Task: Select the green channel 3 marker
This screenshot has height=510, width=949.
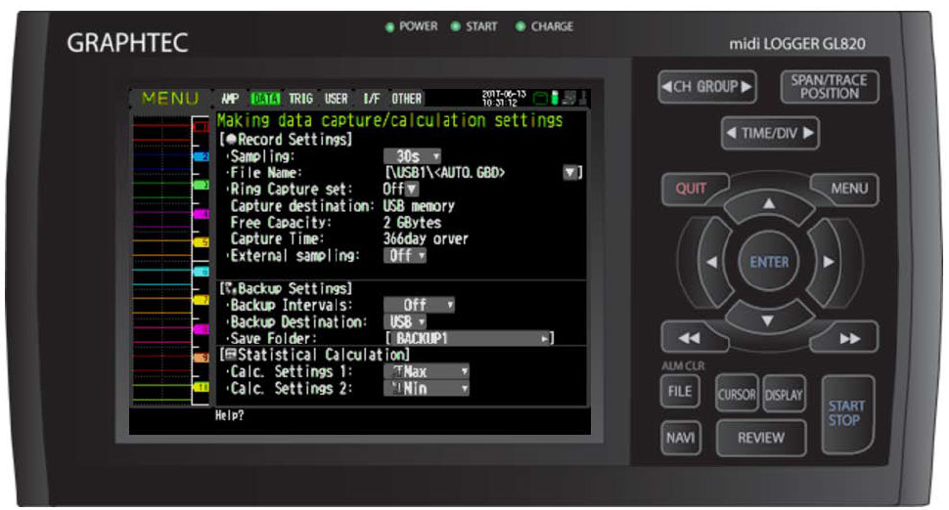Action: pyautogui.click(x=201, y=185)
